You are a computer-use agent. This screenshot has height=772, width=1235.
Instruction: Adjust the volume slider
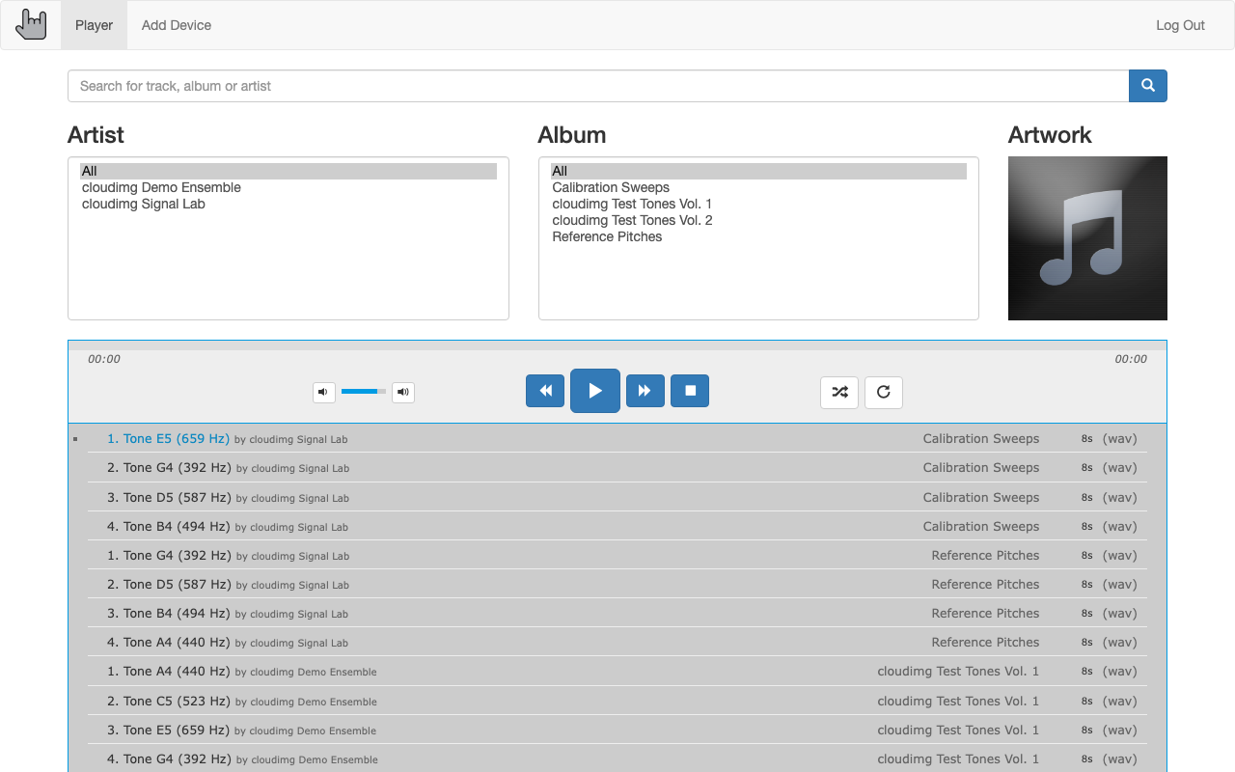click(364, 392)
